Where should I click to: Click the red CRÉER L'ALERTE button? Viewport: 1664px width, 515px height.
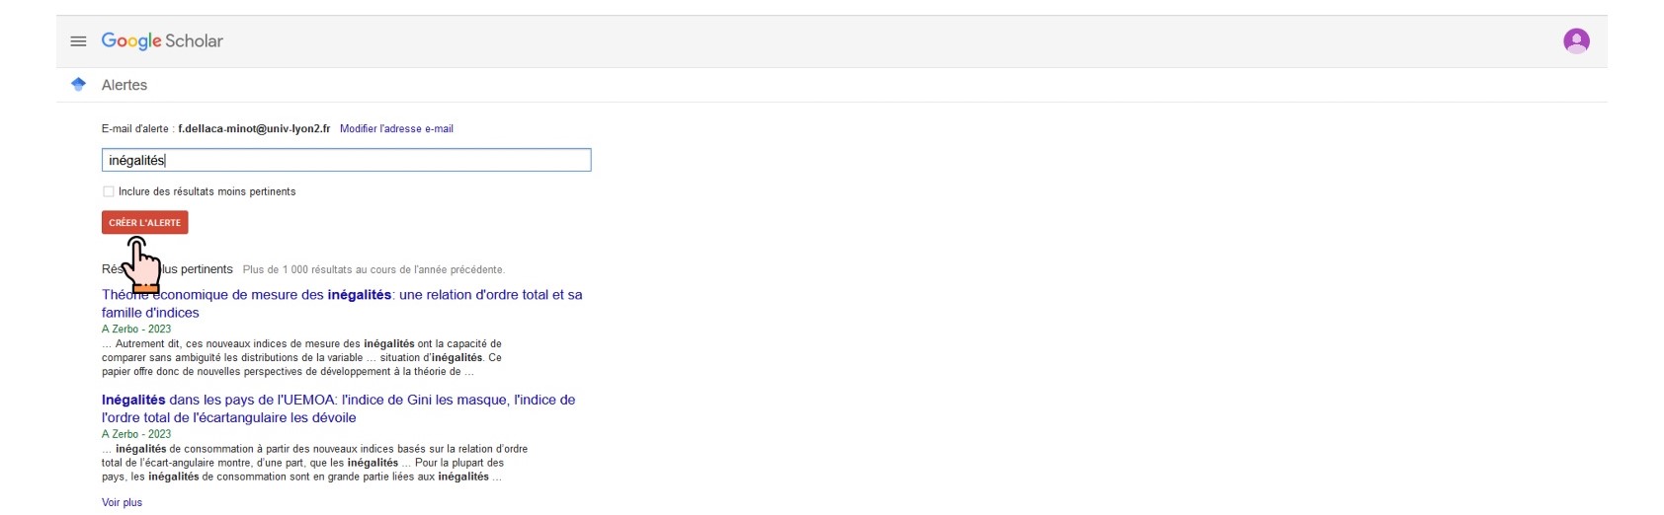tap(144, 223)
